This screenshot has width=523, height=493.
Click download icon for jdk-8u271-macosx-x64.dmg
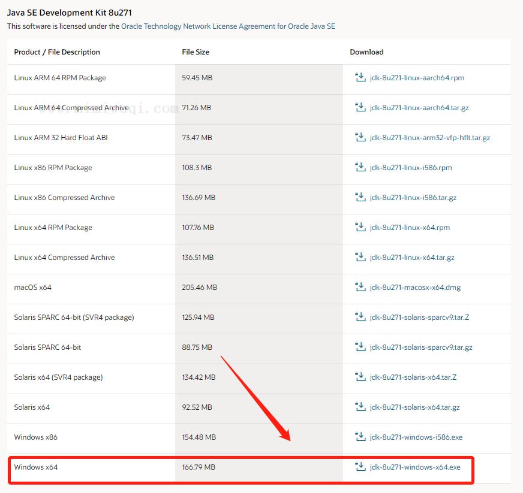coord(360,287)
